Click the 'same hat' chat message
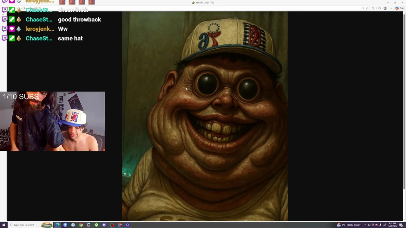The width and height of the screenshot is (406, 228). 70,38
